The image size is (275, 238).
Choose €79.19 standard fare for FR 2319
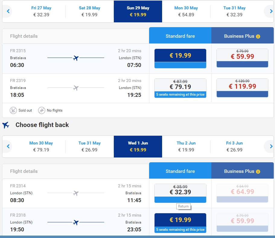180,88
